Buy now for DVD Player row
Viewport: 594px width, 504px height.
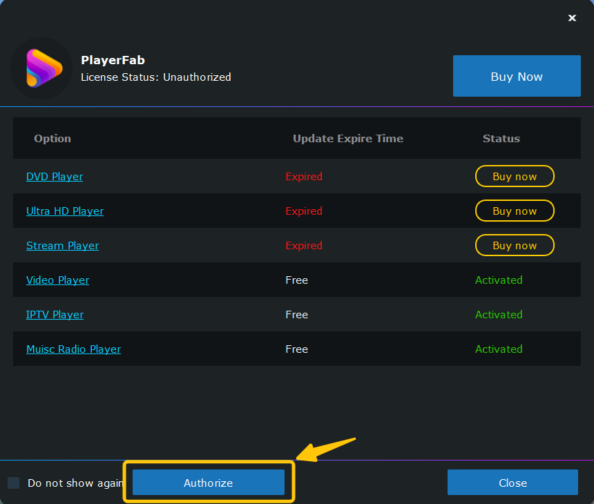[515, 176]
